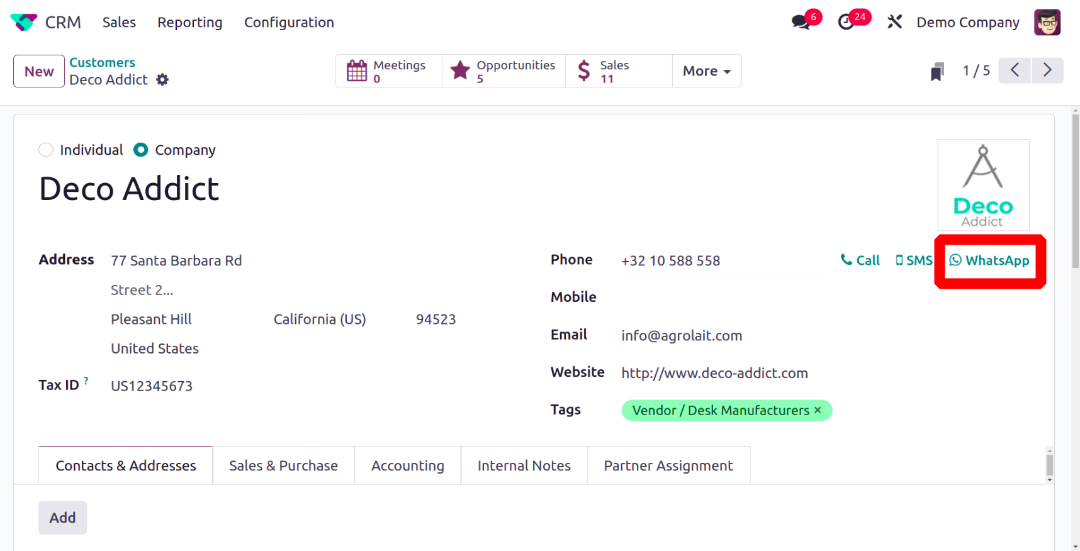Click the Tax ID help question mark
The image size is (1080, 551).
[x=86, y=381]
